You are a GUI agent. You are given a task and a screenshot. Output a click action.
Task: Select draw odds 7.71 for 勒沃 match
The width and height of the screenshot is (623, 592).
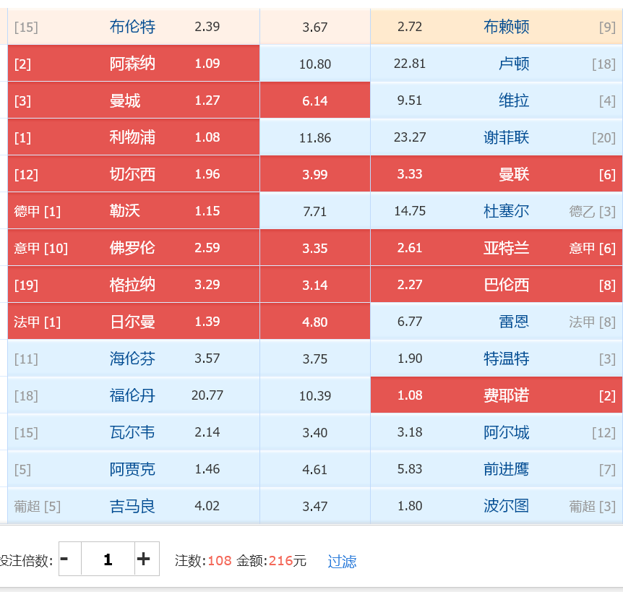(315, 211)
